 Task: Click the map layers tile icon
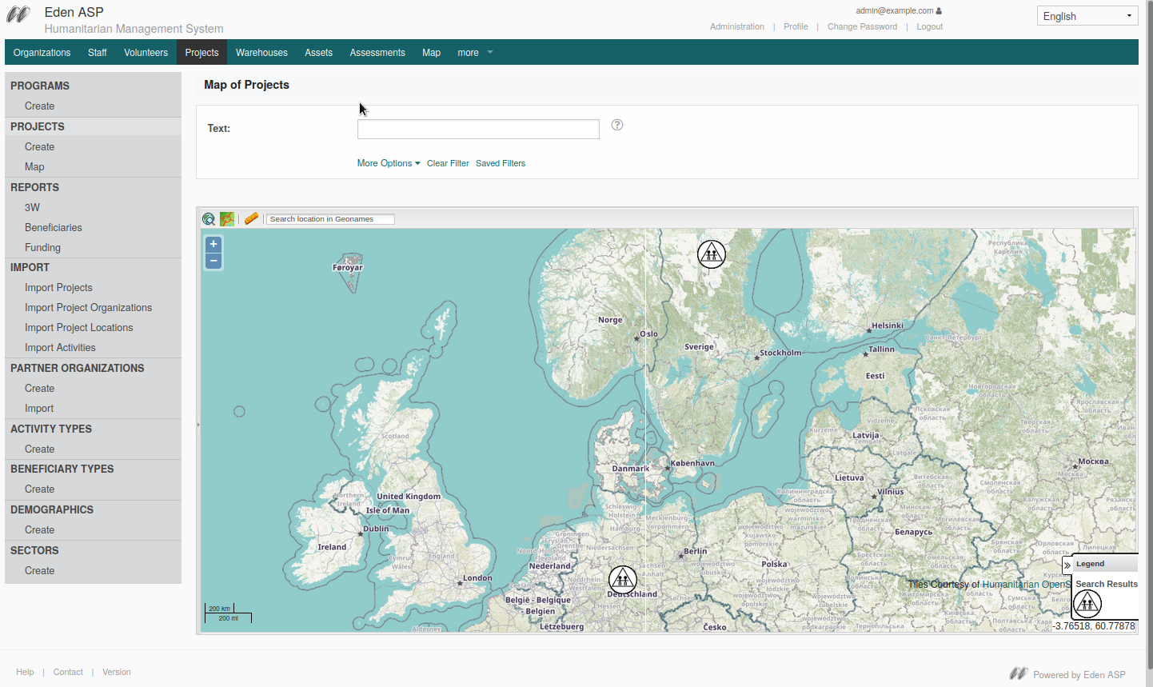click(227, 219)
